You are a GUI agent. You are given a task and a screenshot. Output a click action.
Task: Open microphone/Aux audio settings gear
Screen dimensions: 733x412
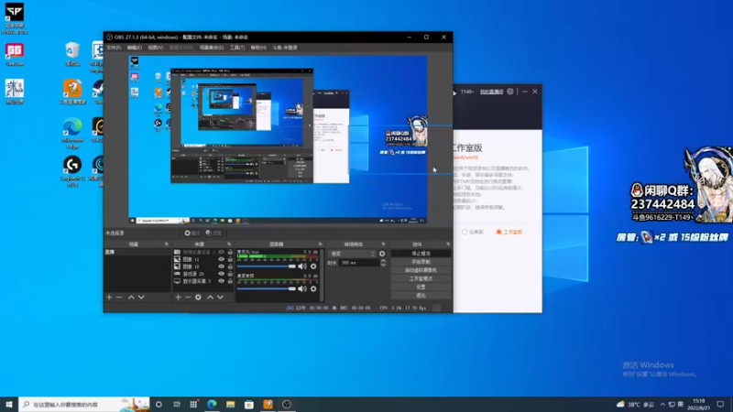313,266
